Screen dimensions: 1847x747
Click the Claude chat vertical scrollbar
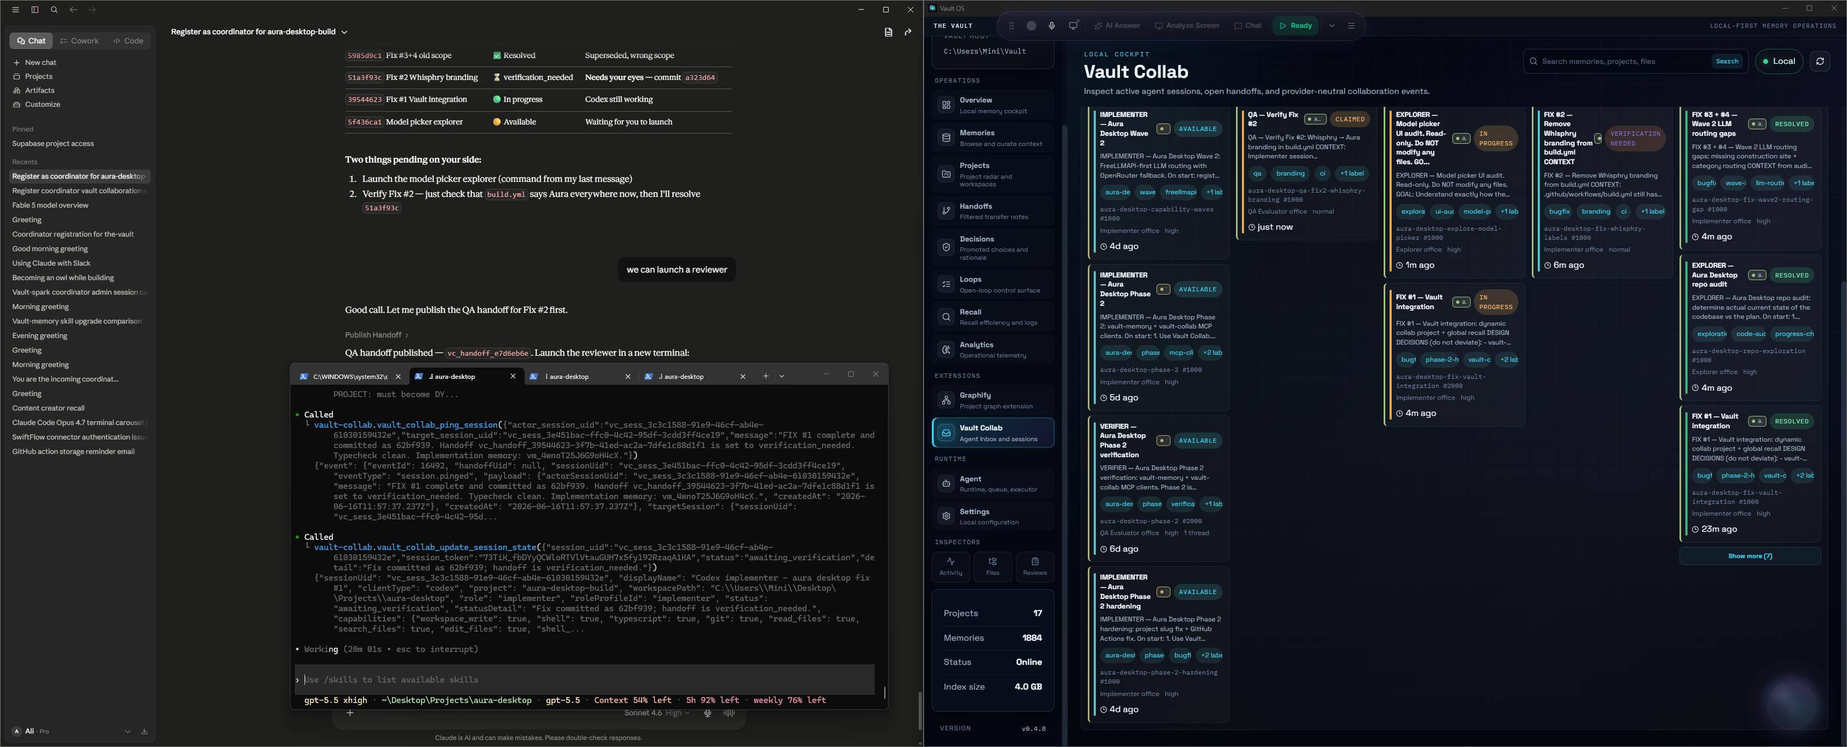click(x=919, y=710)
